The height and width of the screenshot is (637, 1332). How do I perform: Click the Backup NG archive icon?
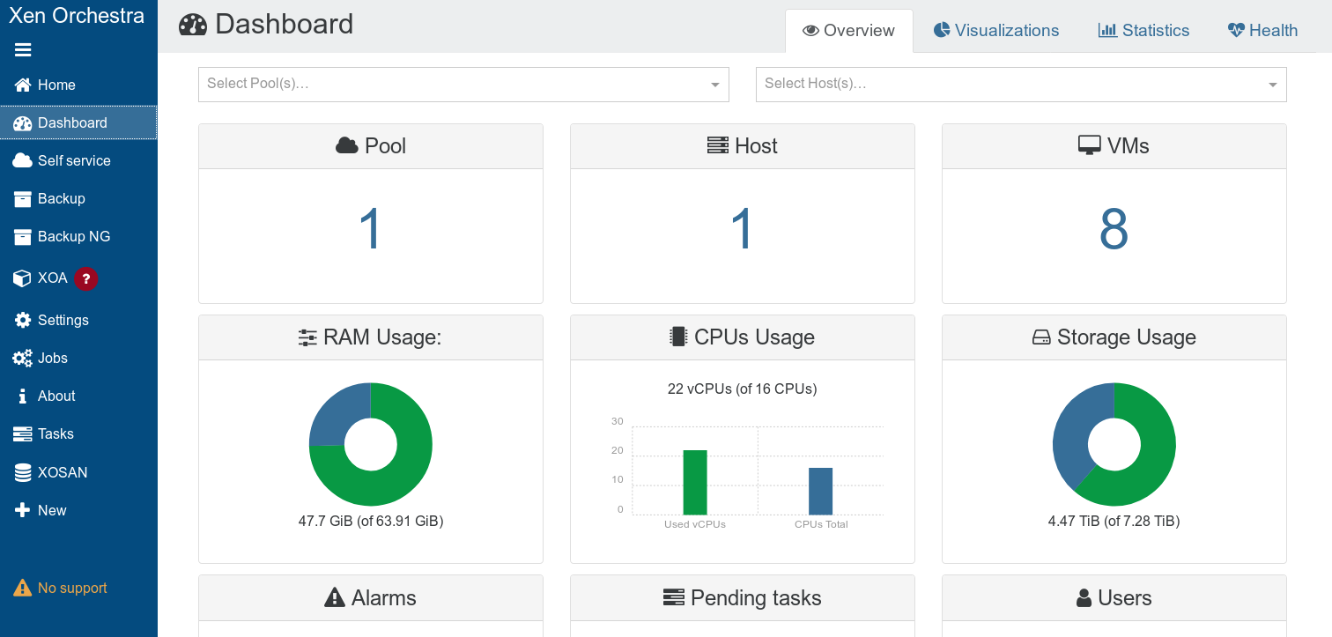pyautogui.click(x=23, y=236)
